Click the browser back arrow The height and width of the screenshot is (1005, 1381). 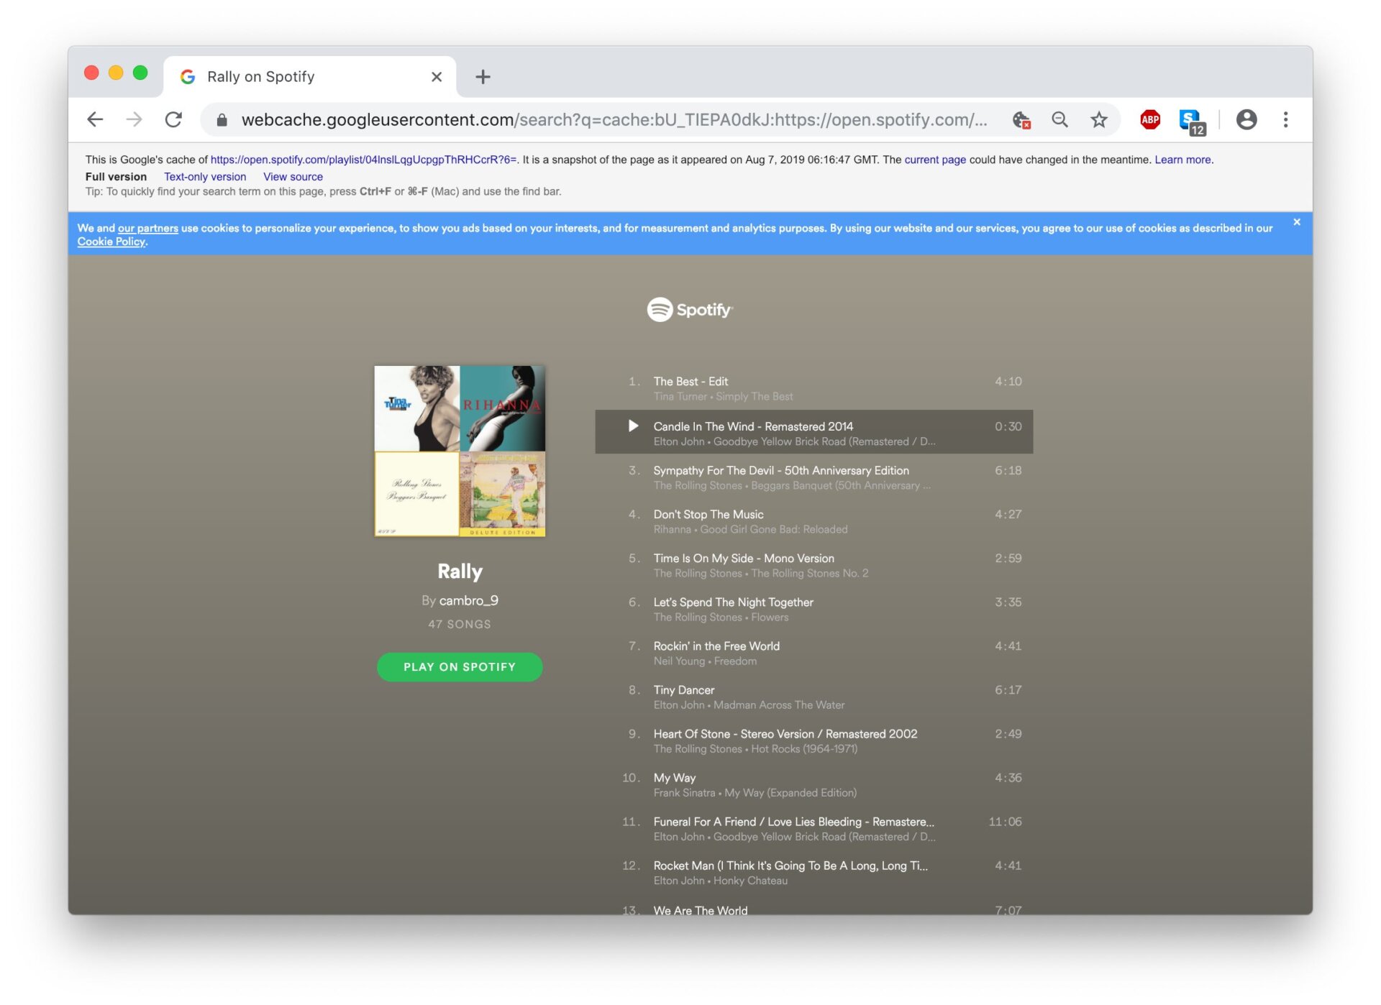[95, 119]
